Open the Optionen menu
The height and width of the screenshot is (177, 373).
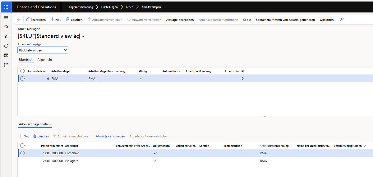click(327, 20)
